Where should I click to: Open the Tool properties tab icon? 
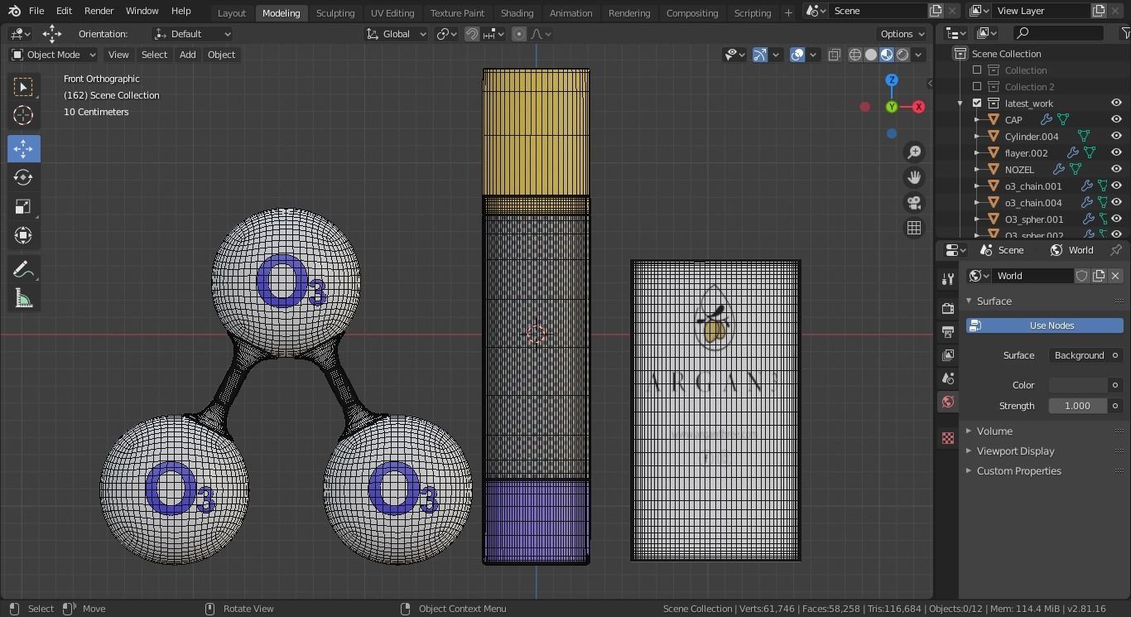948,279
